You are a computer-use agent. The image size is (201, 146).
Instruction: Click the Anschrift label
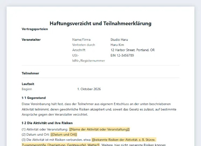pyautogui.click(x=79, y=50)
